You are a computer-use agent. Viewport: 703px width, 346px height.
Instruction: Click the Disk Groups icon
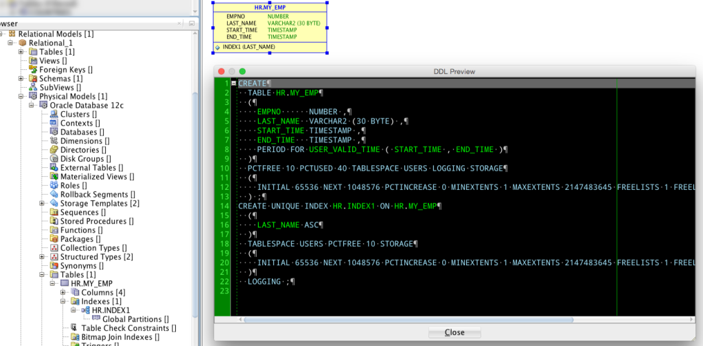(54, 159)
